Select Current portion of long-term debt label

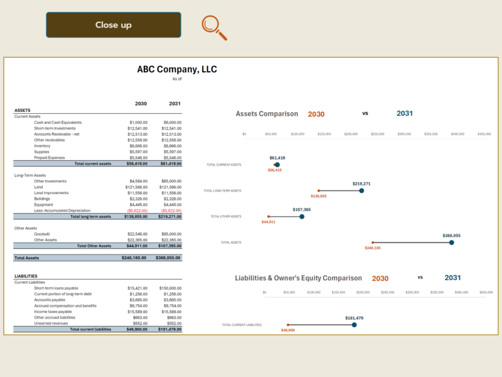click(63, 294)
